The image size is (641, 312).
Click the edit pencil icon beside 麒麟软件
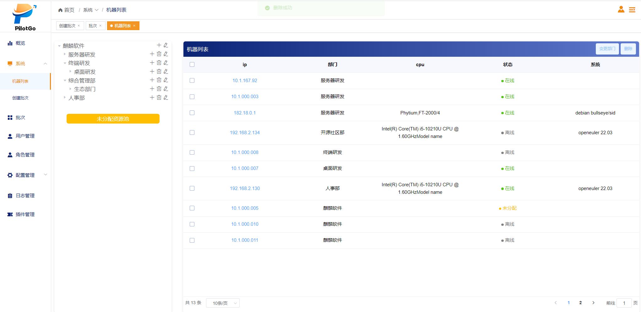(x=166, y=45)
